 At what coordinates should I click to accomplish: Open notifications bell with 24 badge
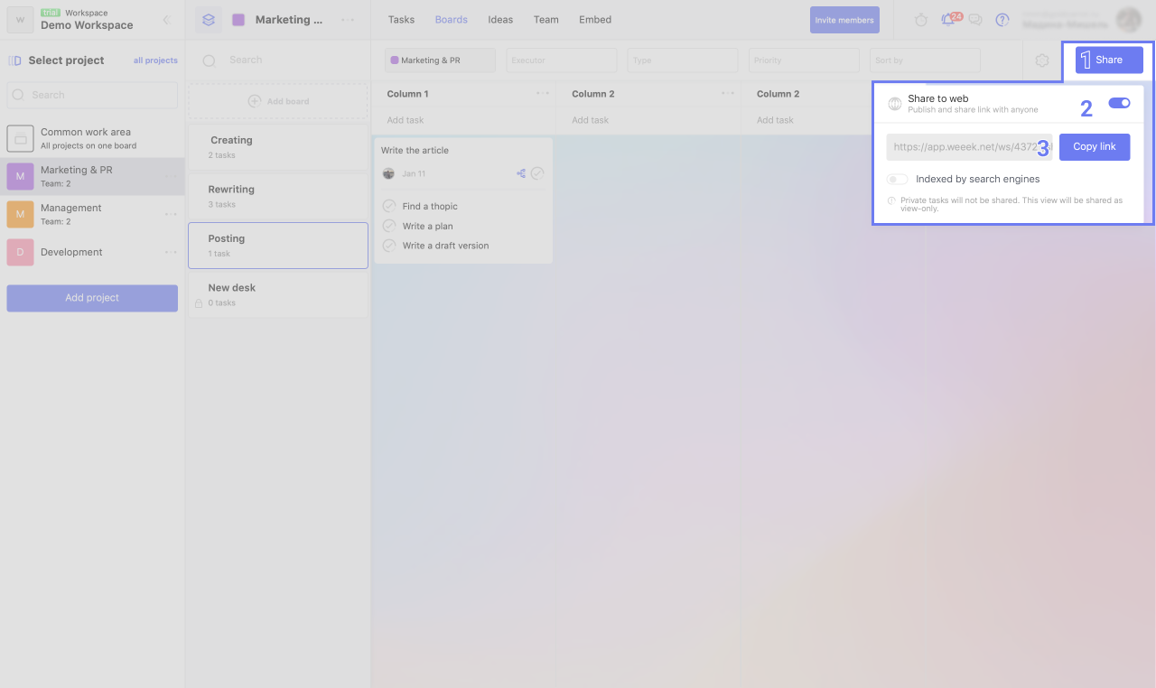tap(947, 20)
